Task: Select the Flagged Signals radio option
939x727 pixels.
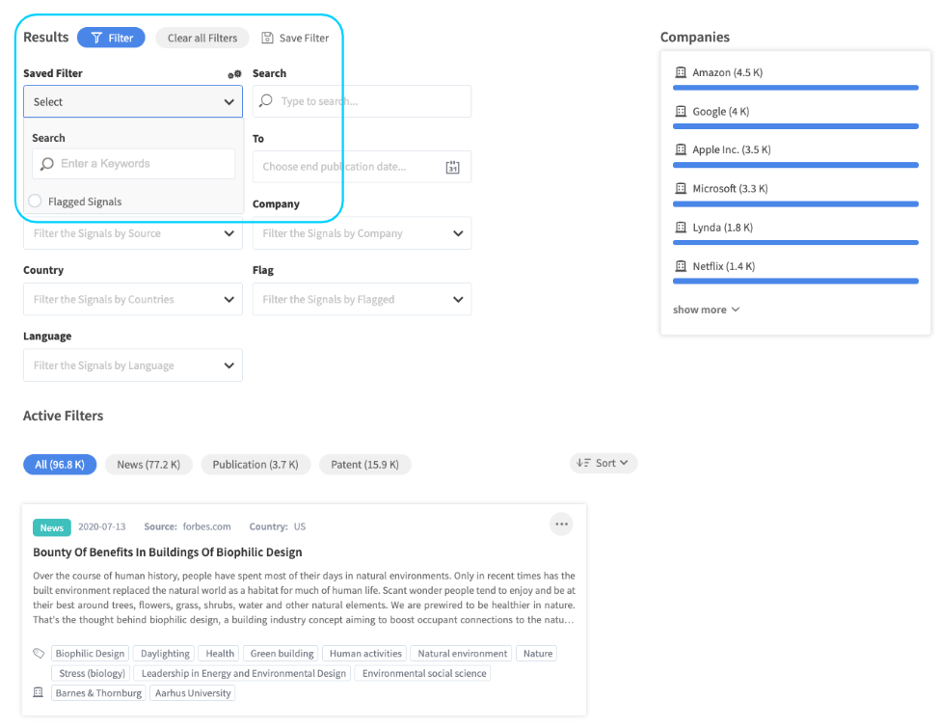Action: (36, 202)
